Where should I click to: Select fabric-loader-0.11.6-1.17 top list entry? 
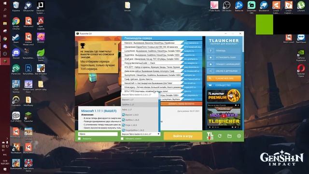click(140, 95)
